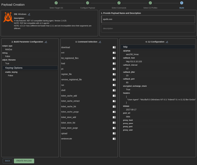Collapse the http C2 profile section
The height and width of the screenshot is (165, 197).
(158, 47)
